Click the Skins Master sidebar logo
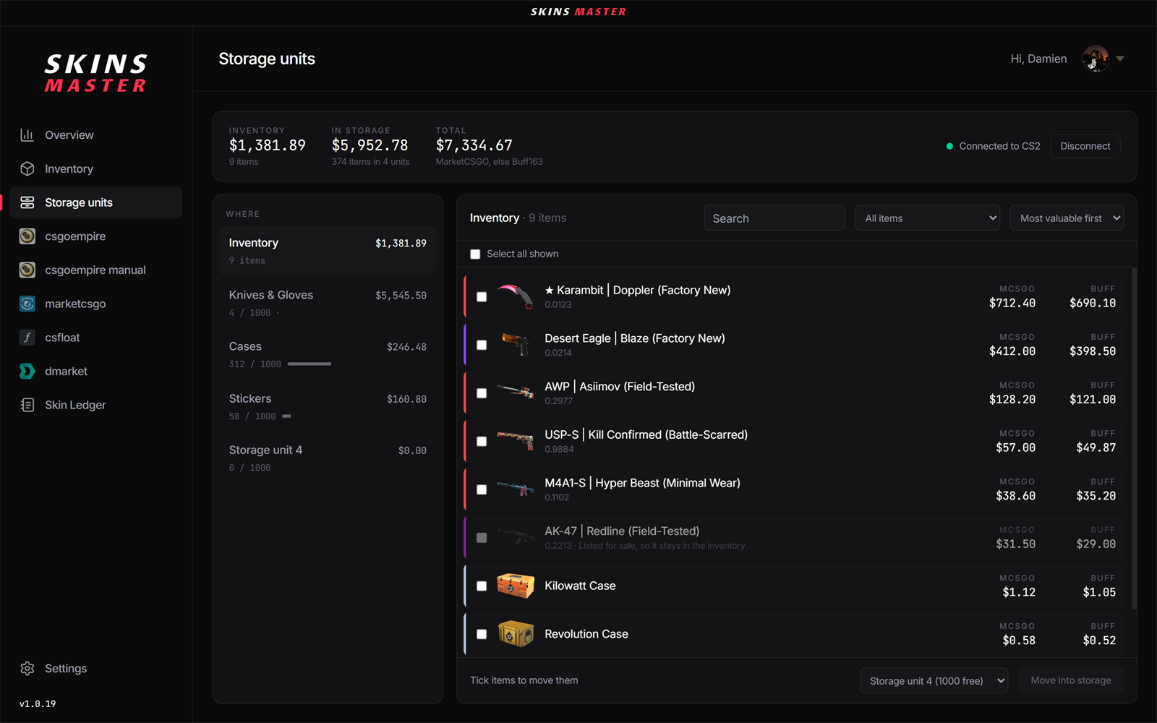 click(96, 73)
